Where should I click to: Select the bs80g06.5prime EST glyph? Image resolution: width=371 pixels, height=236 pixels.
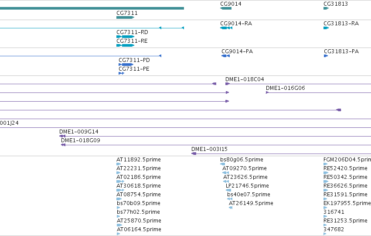223,164
